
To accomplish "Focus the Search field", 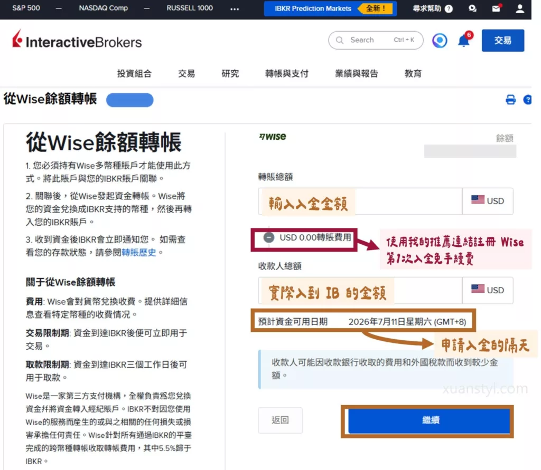I will tap(376, 40).
